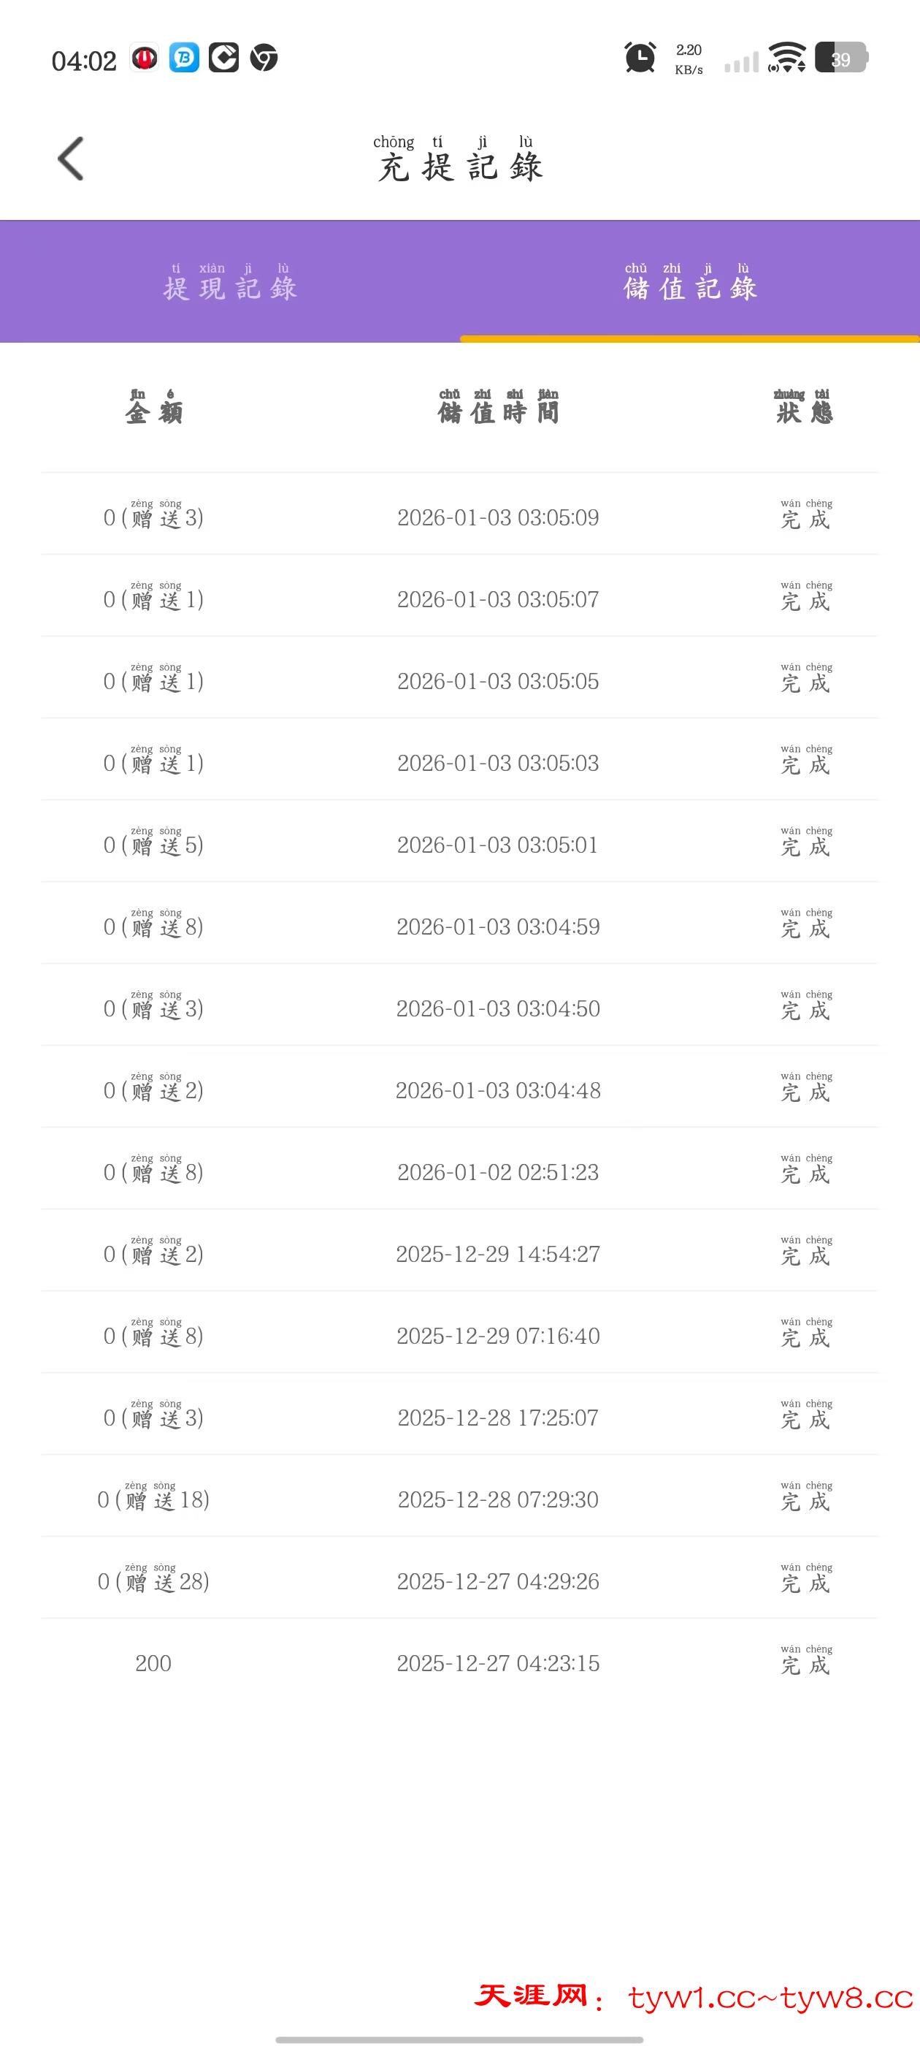Select the 儲值記錄 tab
The height and width of the screenshot is (2046, 920).
click(x=690, y=282)
